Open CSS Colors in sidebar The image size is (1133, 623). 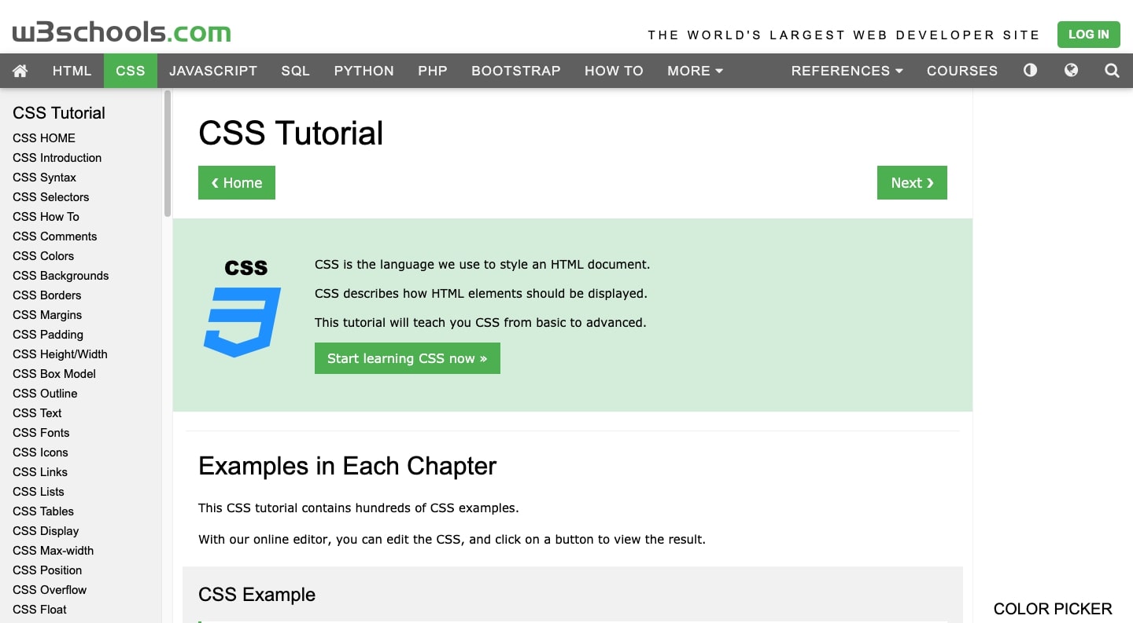tap(43, 255)
